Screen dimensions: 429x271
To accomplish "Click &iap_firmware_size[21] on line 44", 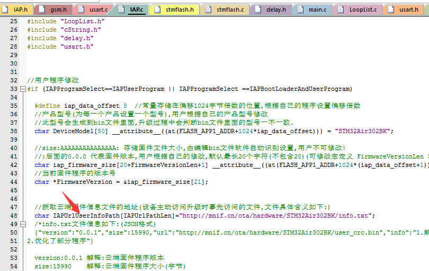I will [x=164, y=182].
